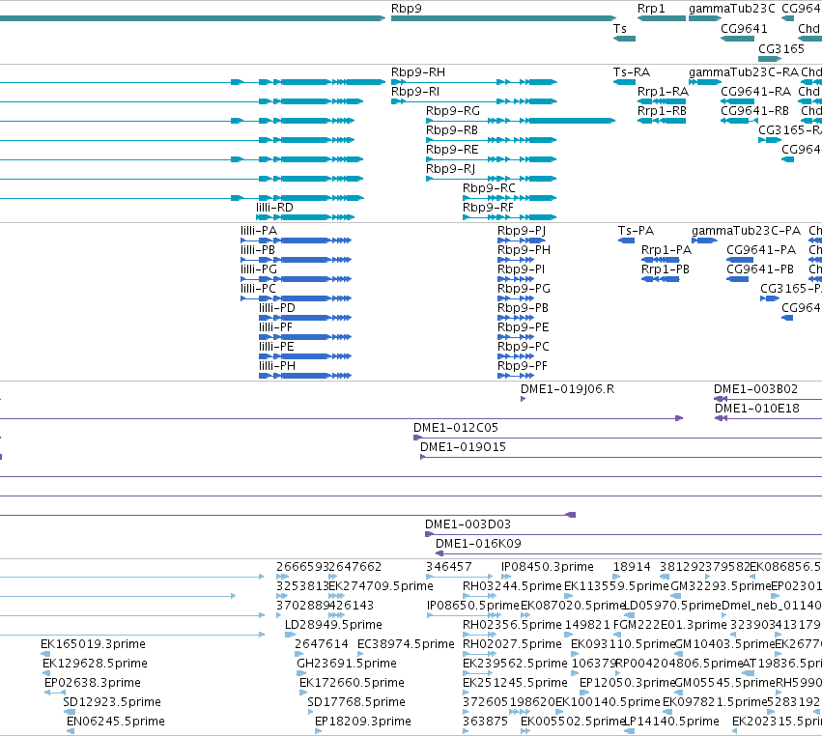Open the EK172660.5prime EST label
The width and height of the screenshot is (822, 736).
(x=352, y=683)
